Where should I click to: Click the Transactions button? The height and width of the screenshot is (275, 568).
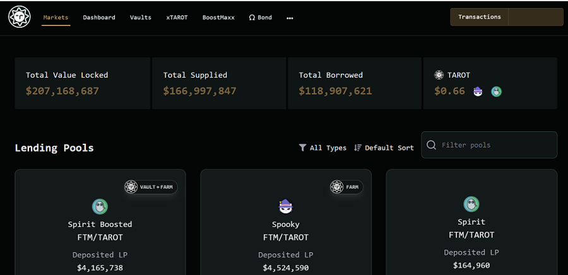479,17
